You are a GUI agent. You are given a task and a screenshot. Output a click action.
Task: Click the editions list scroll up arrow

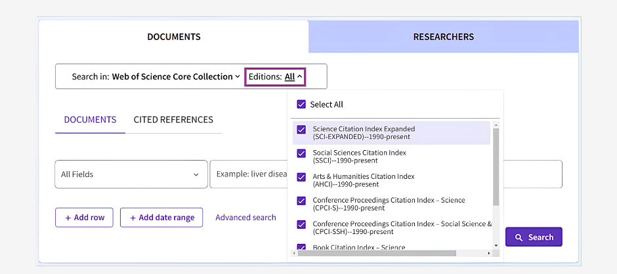click(496, 125)
